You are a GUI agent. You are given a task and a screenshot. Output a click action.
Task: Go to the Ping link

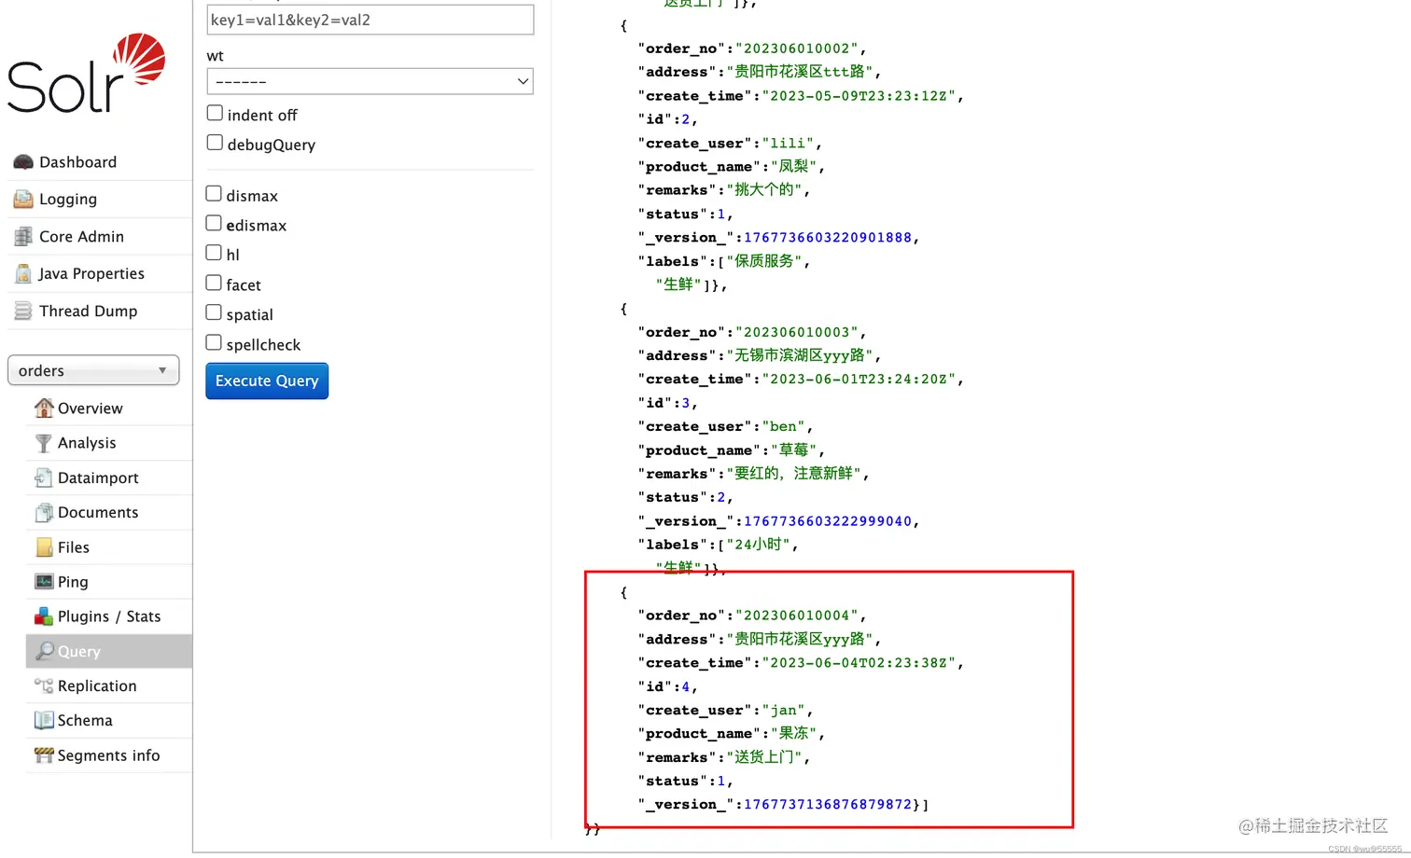pyautogui.click(x=73, y=582)
